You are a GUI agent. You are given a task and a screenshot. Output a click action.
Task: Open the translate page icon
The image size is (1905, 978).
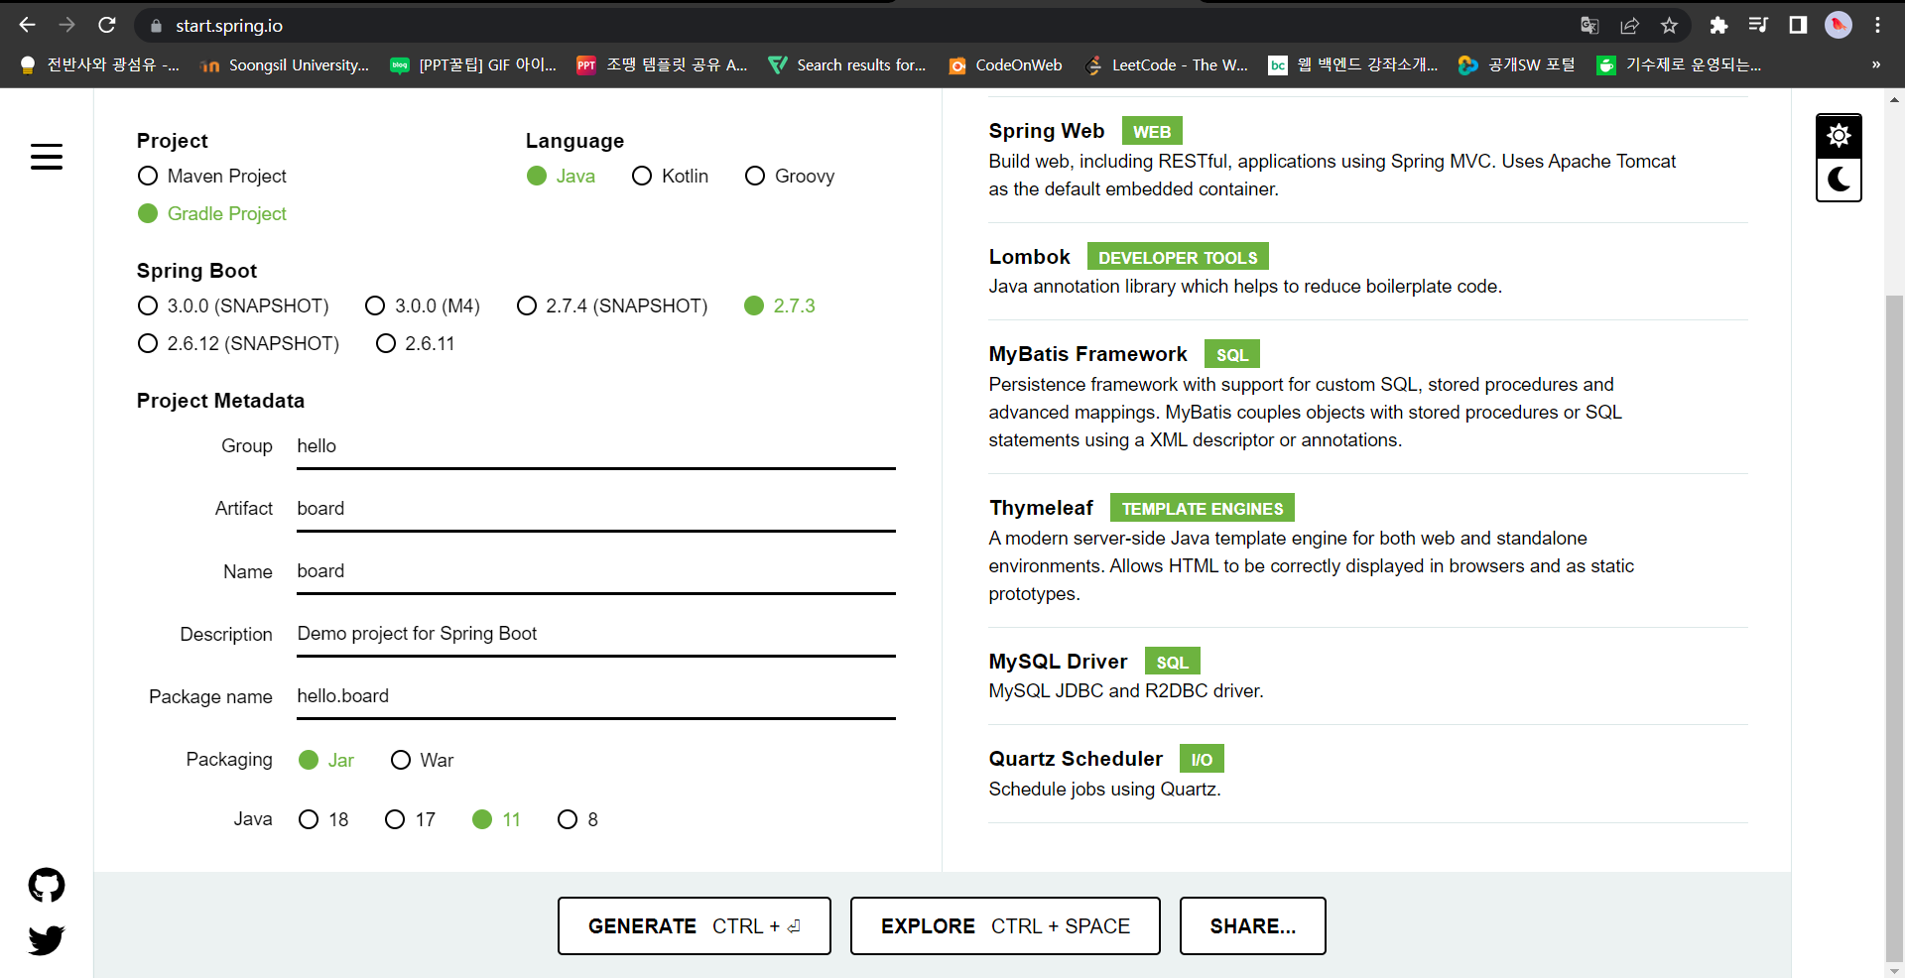[x=1589, y=26]
